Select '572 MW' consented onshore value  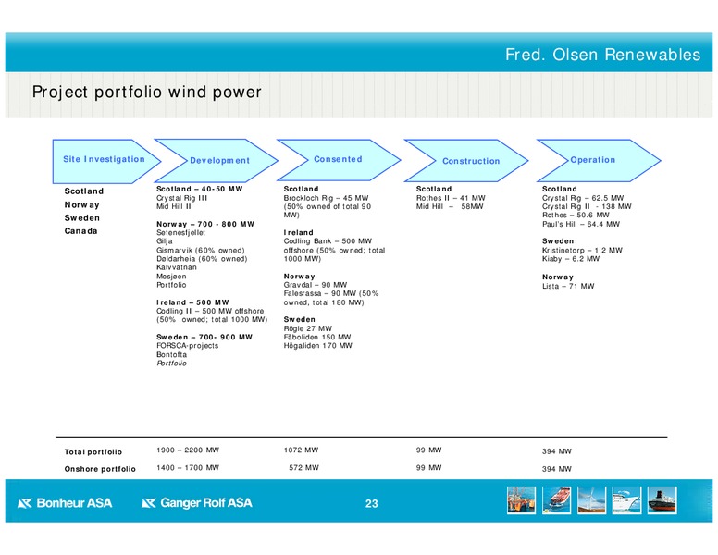pos(303,467)
